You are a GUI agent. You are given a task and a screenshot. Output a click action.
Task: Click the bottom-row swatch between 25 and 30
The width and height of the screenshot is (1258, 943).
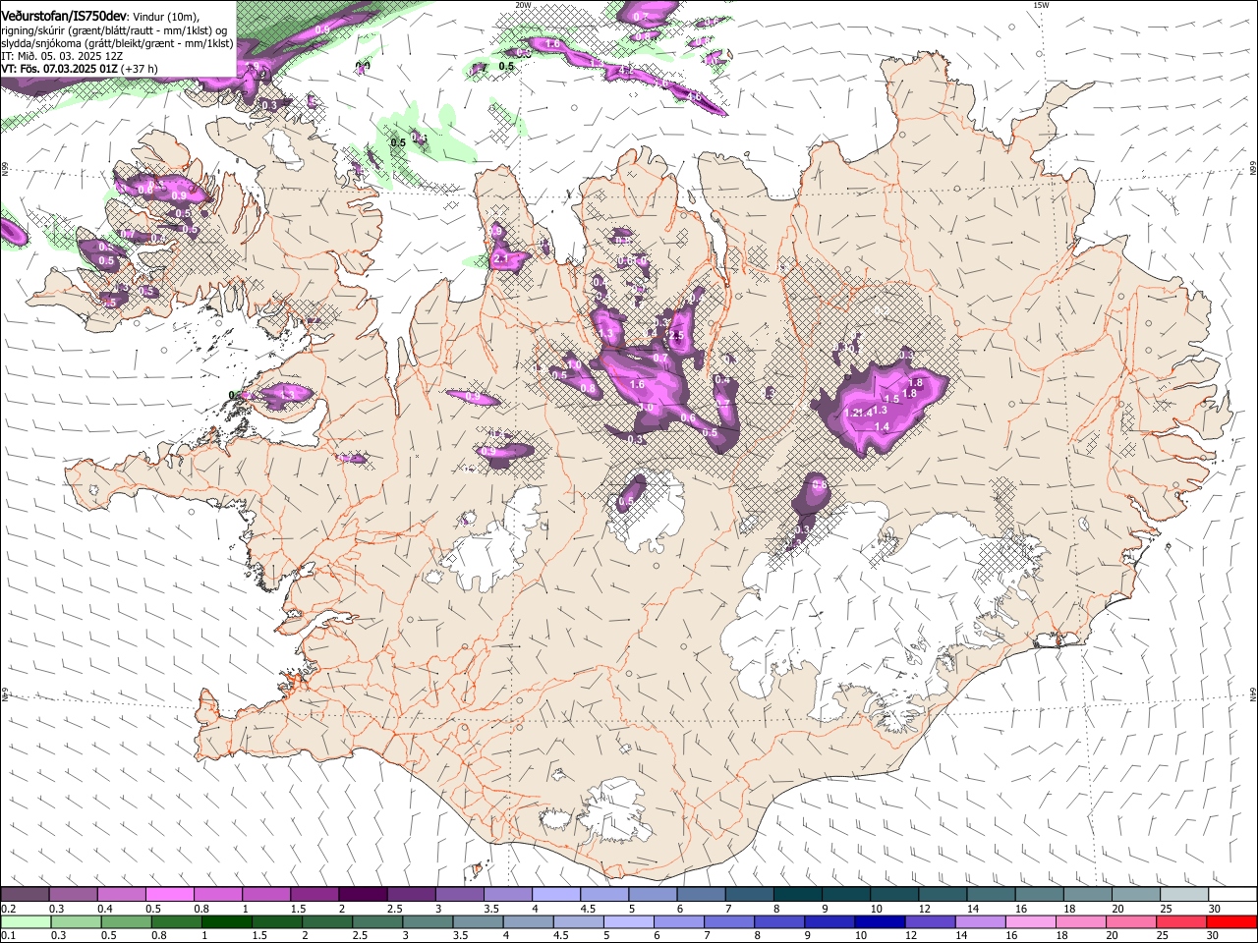[x=1182, y=921]
